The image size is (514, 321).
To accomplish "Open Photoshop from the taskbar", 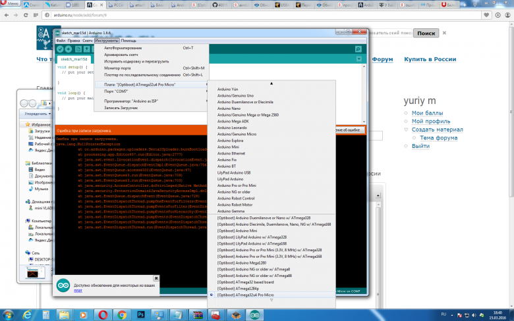I will (141, 315).
